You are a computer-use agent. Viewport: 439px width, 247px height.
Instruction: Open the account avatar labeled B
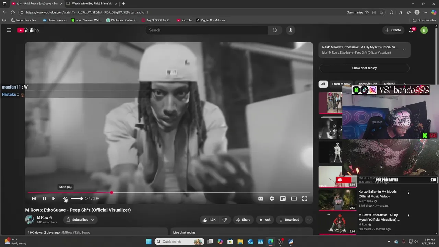point(424,30)
